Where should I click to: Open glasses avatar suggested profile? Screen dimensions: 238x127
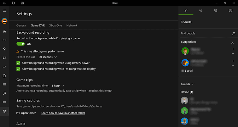click(185, 51)
